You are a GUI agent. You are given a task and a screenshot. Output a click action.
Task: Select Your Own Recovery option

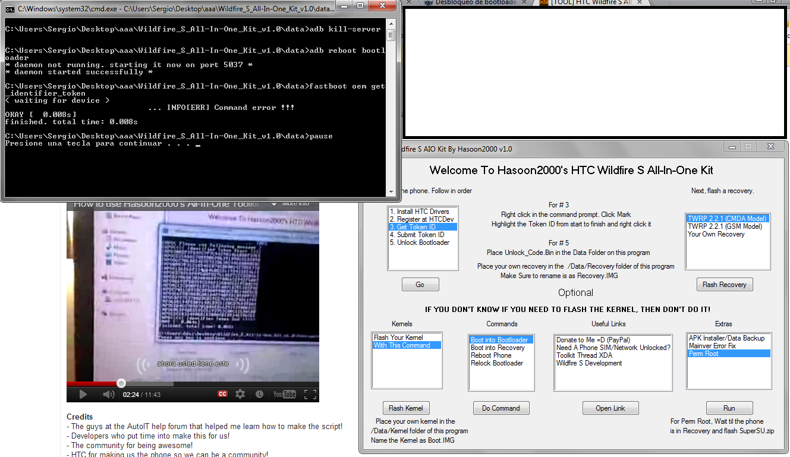(728, 234)
